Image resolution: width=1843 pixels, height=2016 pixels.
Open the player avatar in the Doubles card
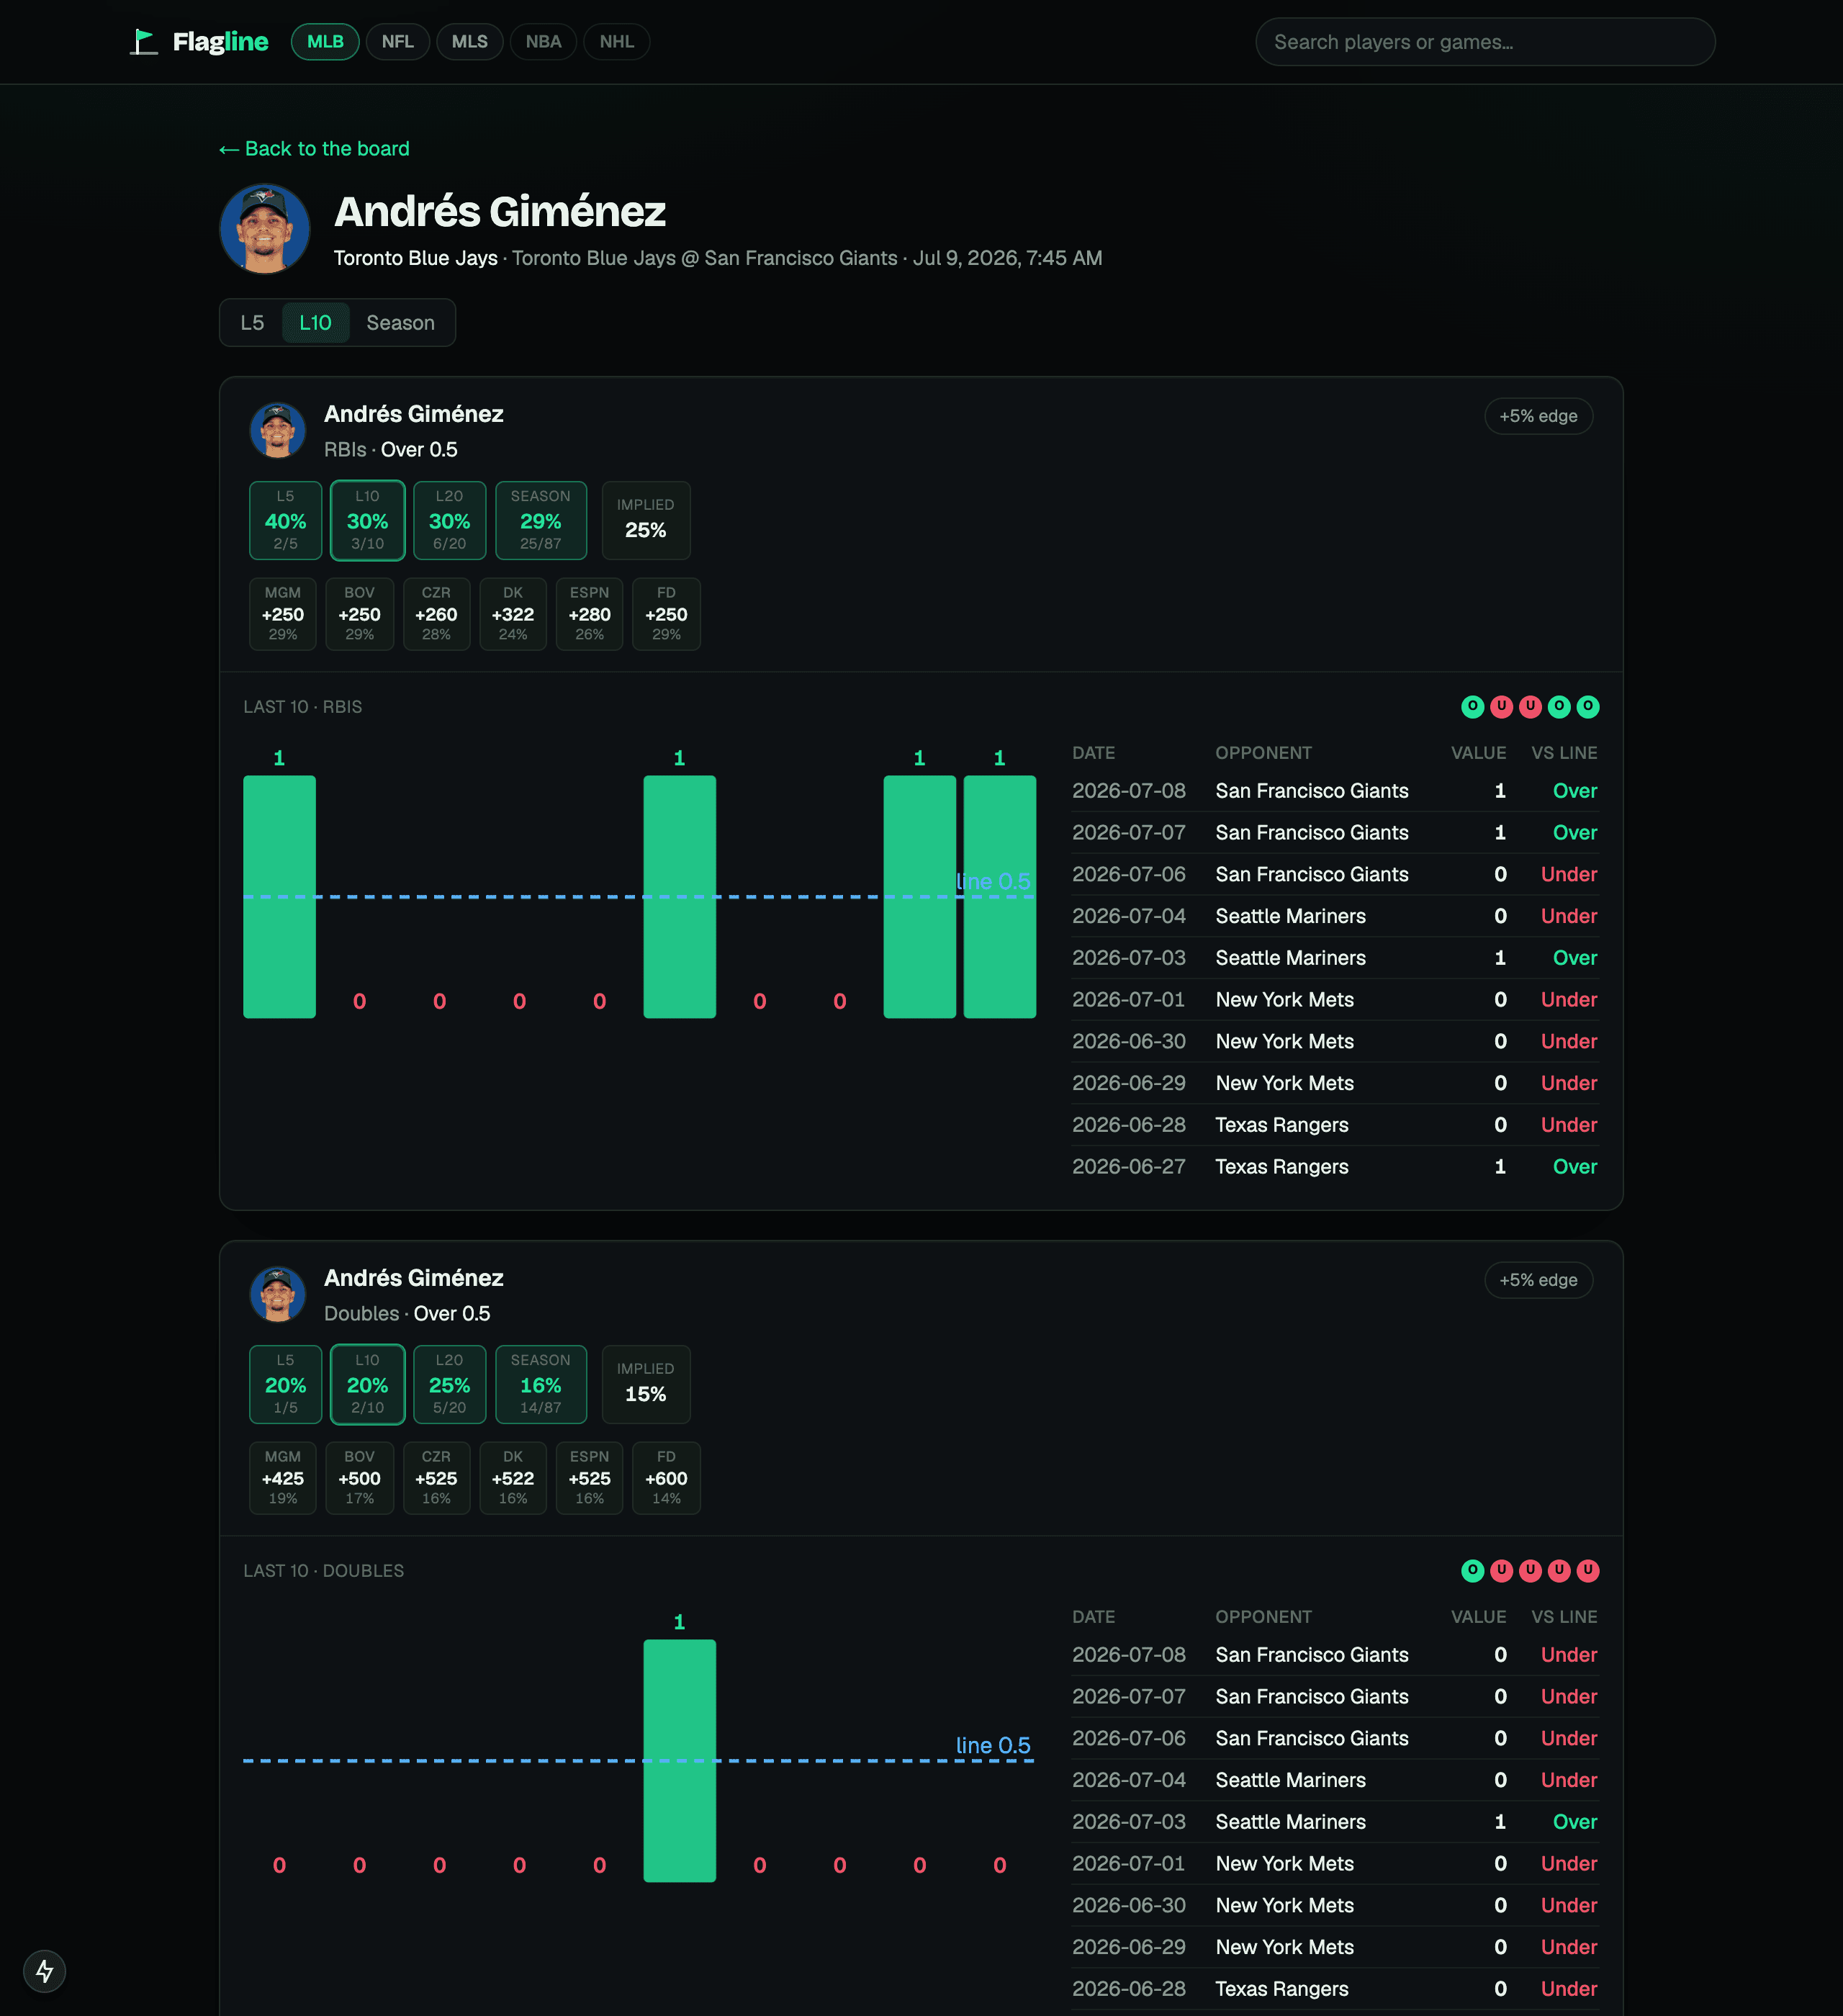pos(278,1294)
